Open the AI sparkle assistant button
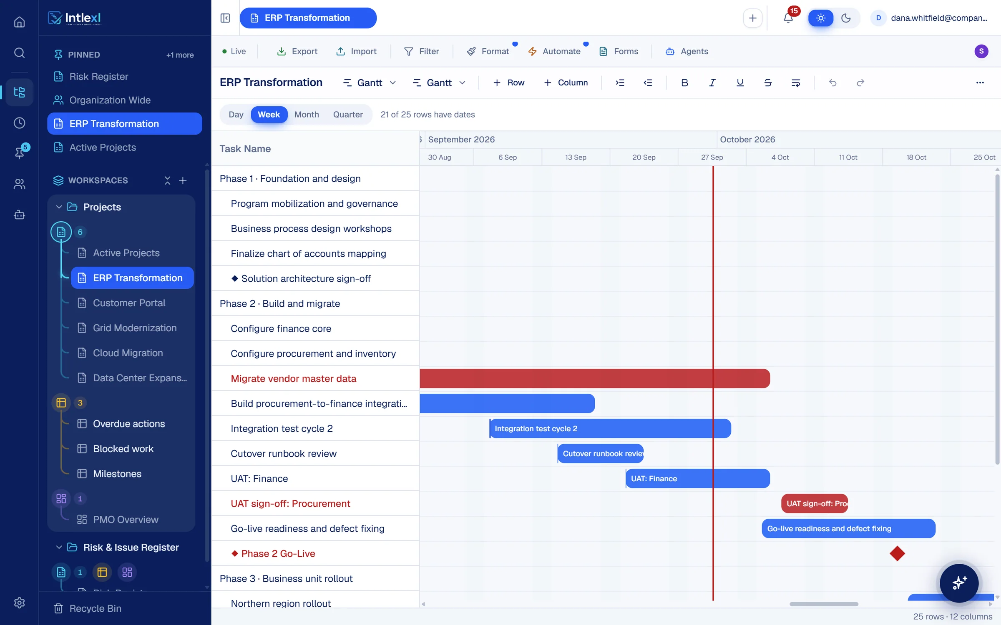The width and height of the screenshot is (1001, 625). click(x=959, y=582)
